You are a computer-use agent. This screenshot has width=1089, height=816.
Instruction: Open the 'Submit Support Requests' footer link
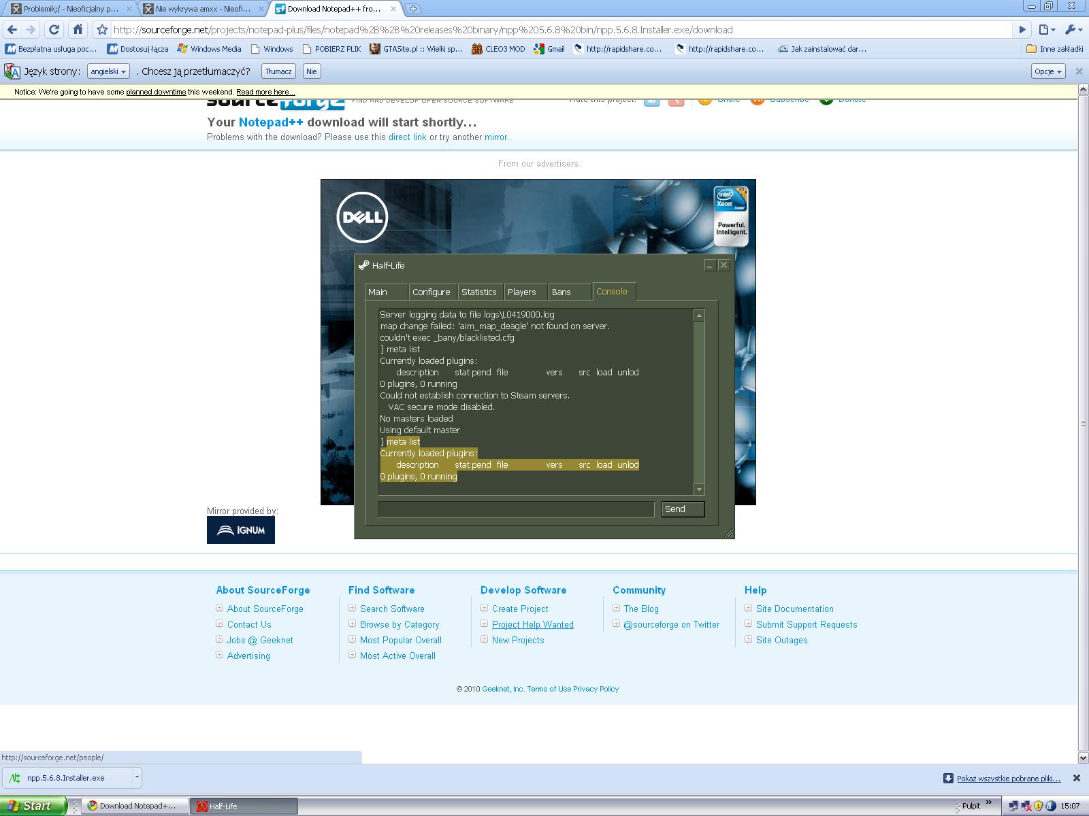pos(807,624)
